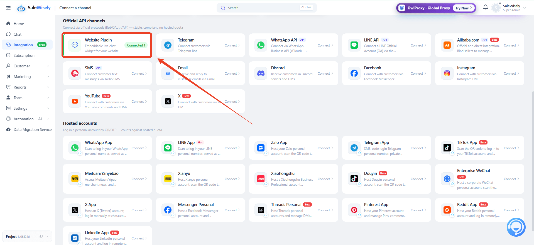Expand the Settings sidebar menu
The width and height of the screenshot is (534, 245).
(x=27, y=108)
